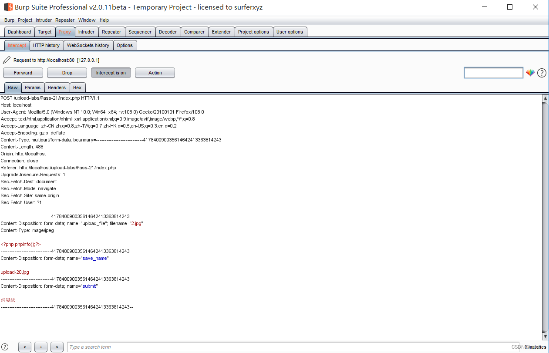The height and width of the screenshot is (353, 549).
Task: Click the scroll down arrow of request editor
Action: point(545,336)
